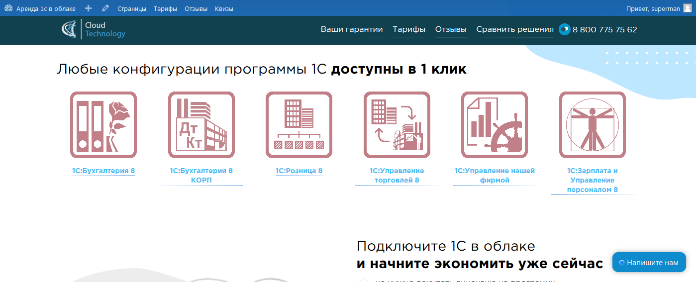696x282 pixels.
Task: Open 1С:Управление нашей фирмой text link
Action: [495, 176]
